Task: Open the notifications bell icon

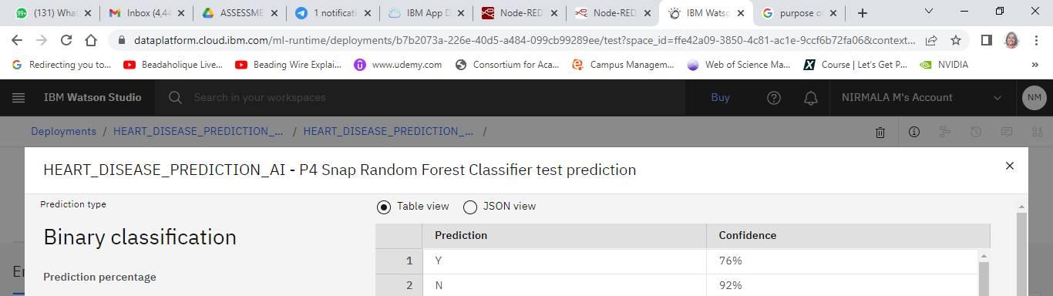Action: coord(811,98)
